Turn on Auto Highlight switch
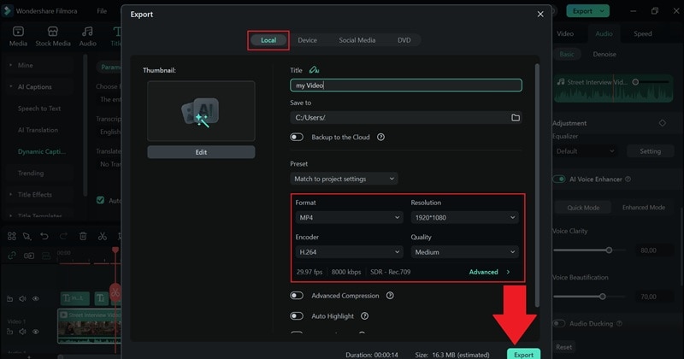The width and height of the screenshot is (684, 359). [x=297, y=315]
